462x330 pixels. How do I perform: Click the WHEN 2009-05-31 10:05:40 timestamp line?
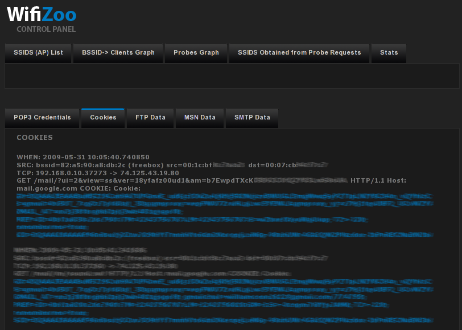click(83, 156)
